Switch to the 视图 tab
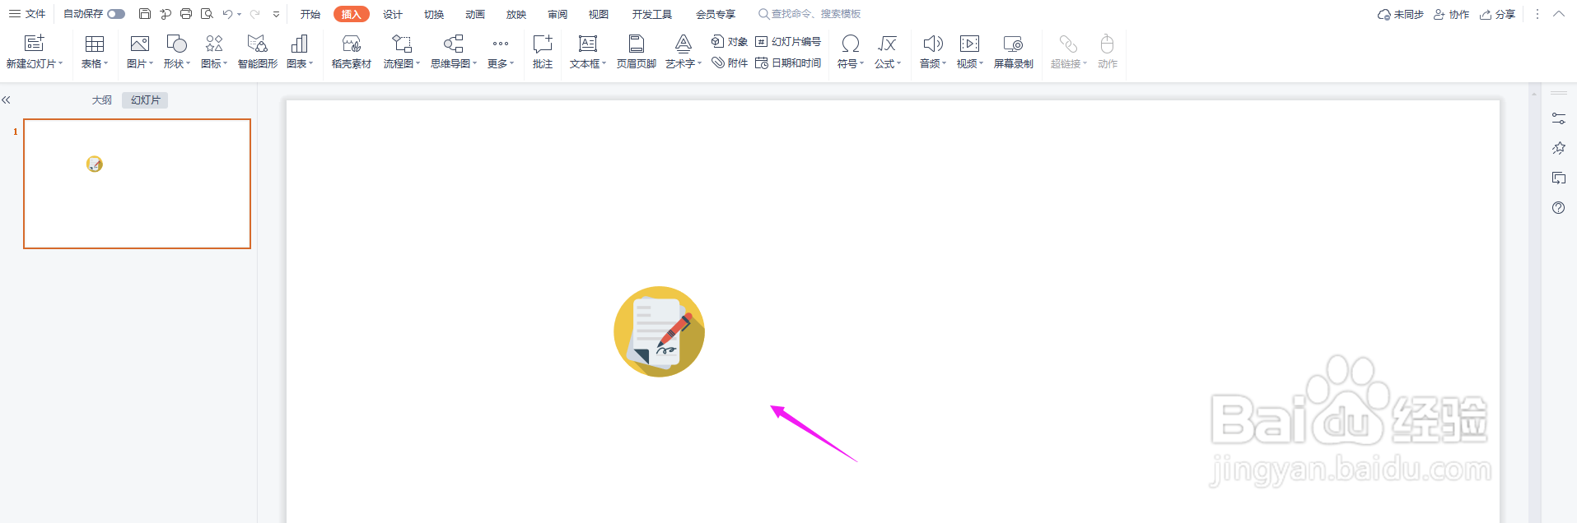The height and width of the screenshot is (523, 1577). click(x=599, y=14)
